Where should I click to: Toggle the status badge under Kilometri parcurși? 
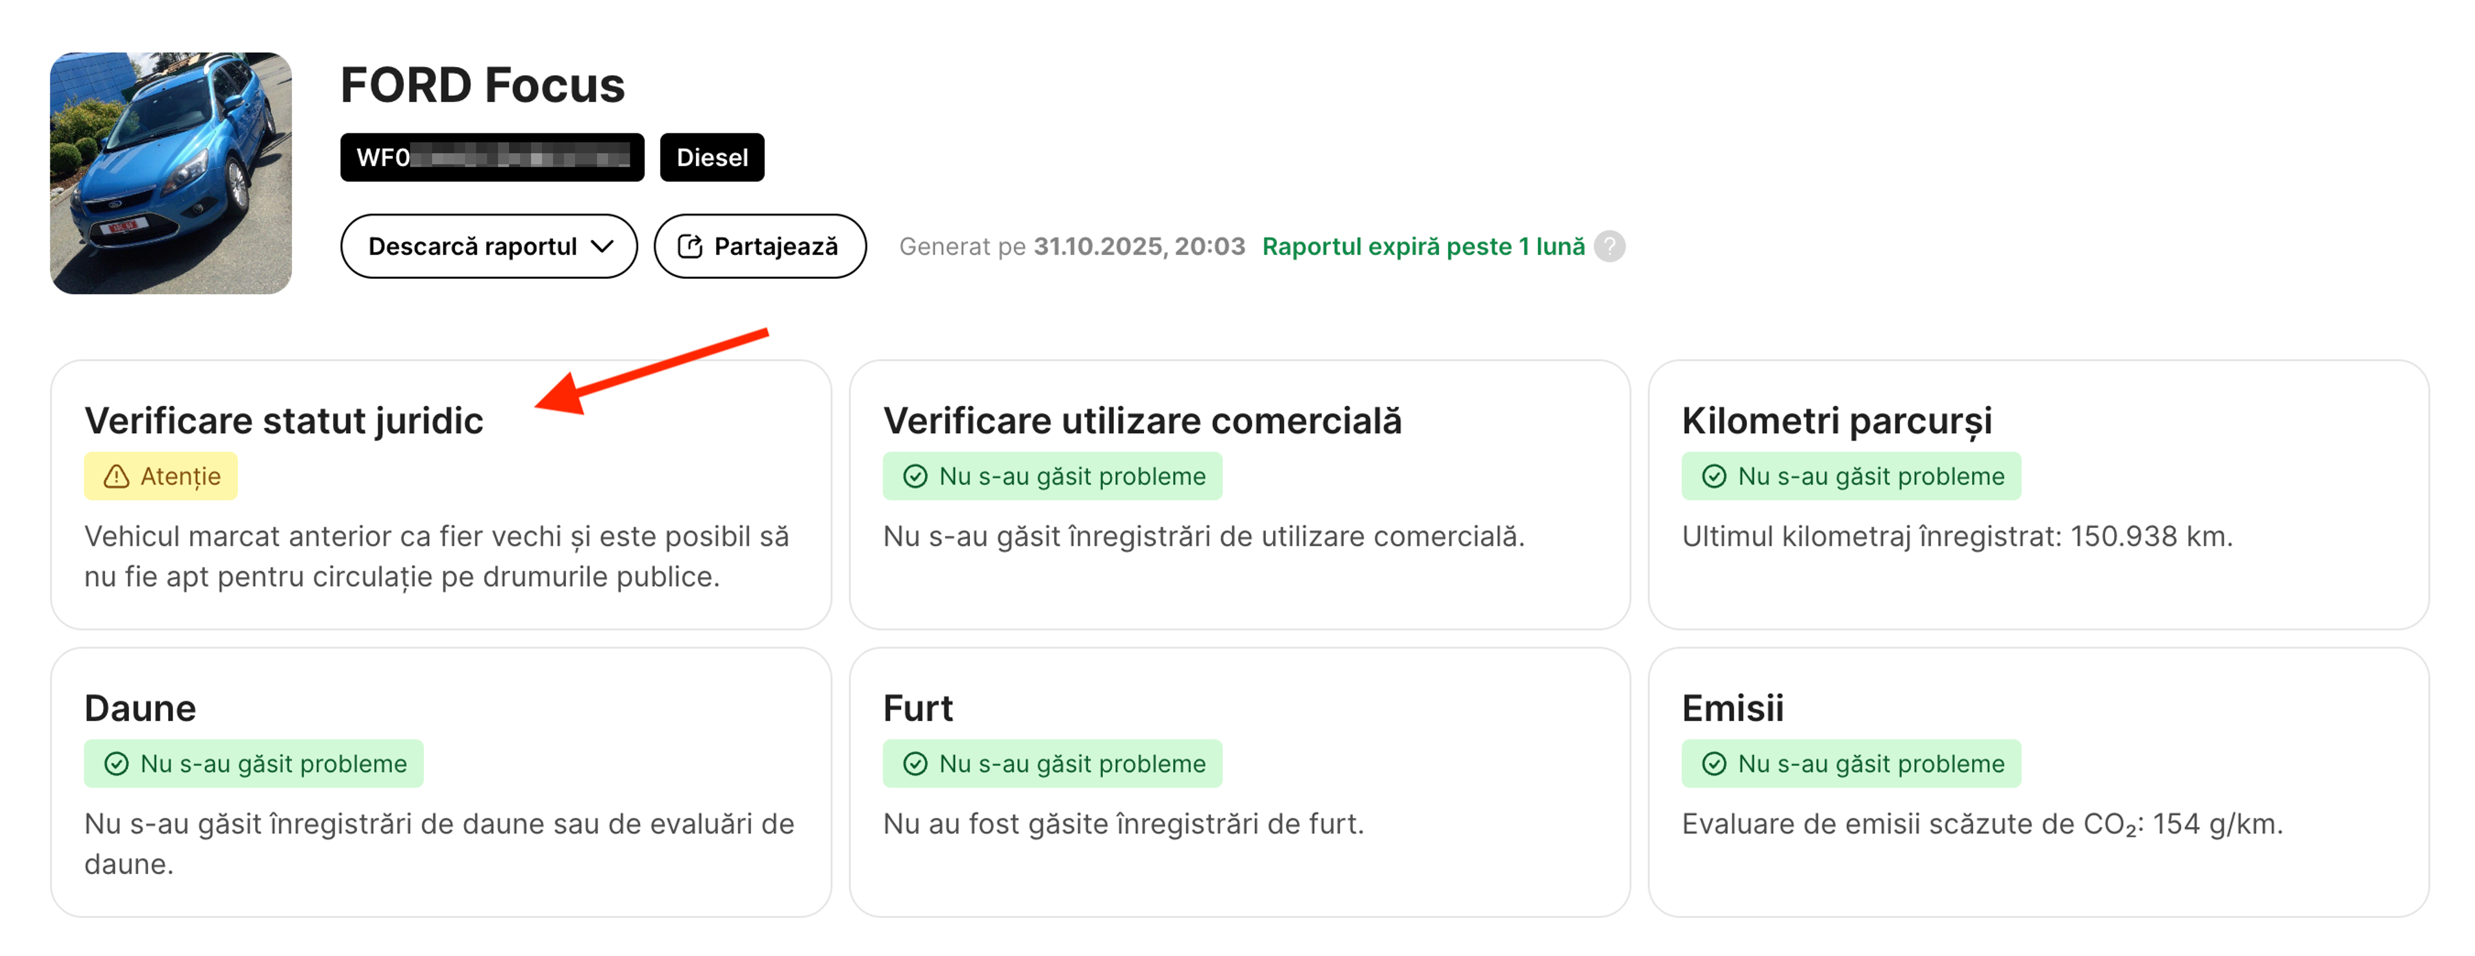point(1850,475)
